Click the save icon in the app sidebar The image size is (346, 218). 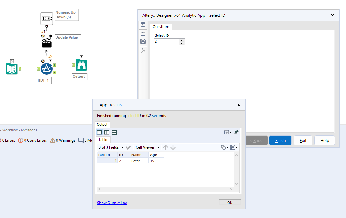coord(143,41)
